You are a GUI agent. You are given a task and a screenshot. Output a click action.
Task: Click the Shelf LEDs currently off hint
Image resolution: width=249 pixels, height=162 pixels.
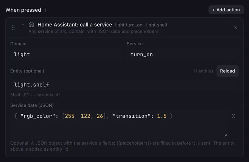pyautogui.click(x=35, y=95)
